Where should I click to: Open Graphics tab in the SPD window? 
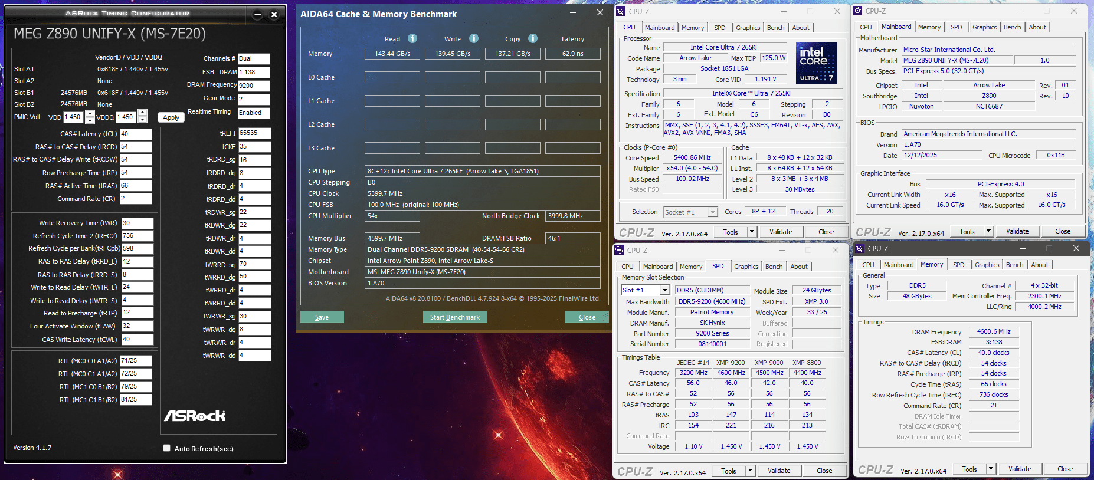746,267
